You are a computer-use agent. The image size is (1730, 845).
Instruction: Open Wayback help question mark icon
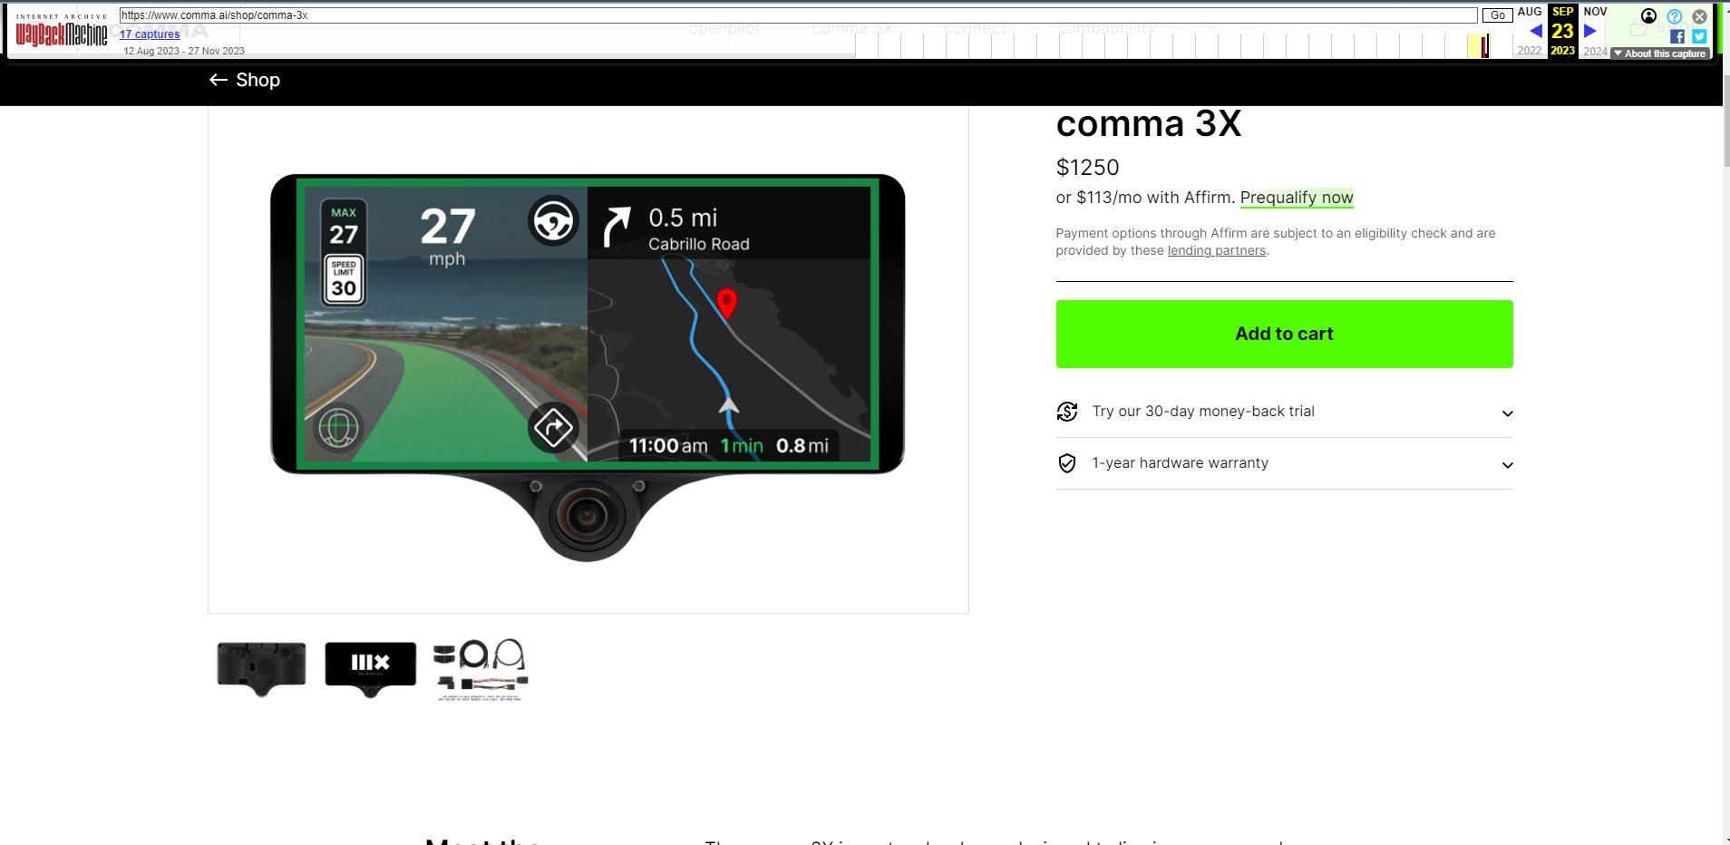point(1675,16)
